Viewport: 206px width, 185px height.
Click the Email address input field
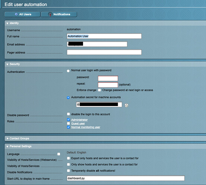point(97,44)
